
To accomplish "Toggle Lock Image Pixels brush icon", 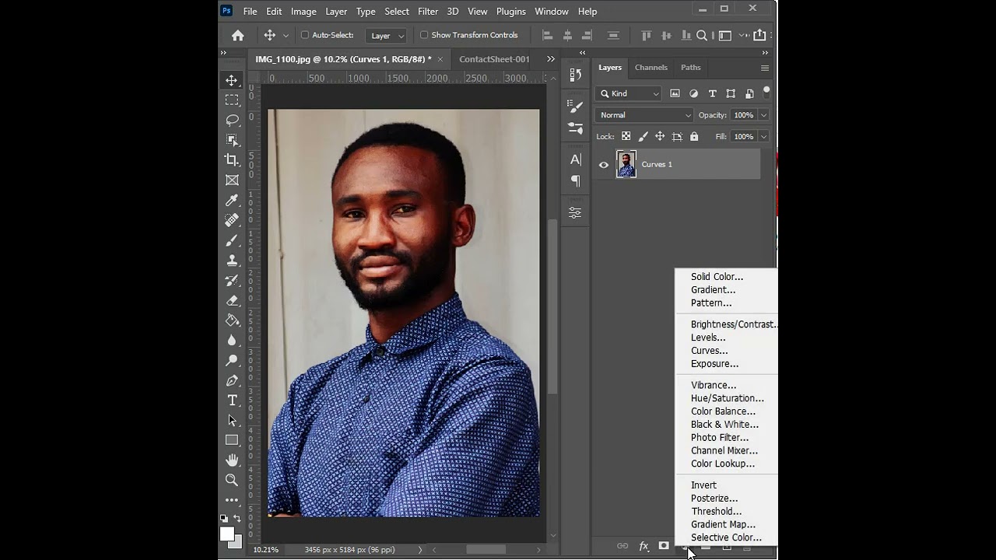I will pyautogui.click(x=643, y=136).
